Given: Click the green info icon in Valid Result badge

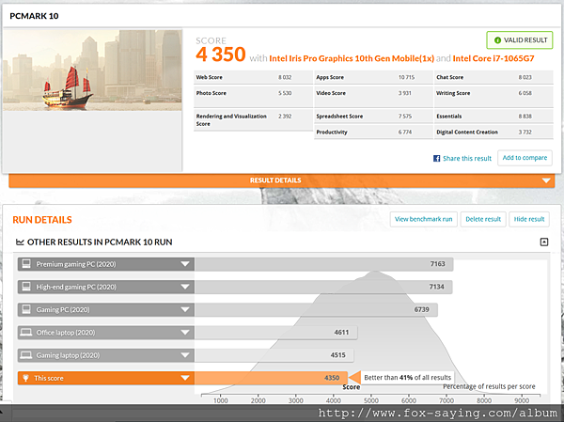Looking at the screenshot, I should 497,40.
